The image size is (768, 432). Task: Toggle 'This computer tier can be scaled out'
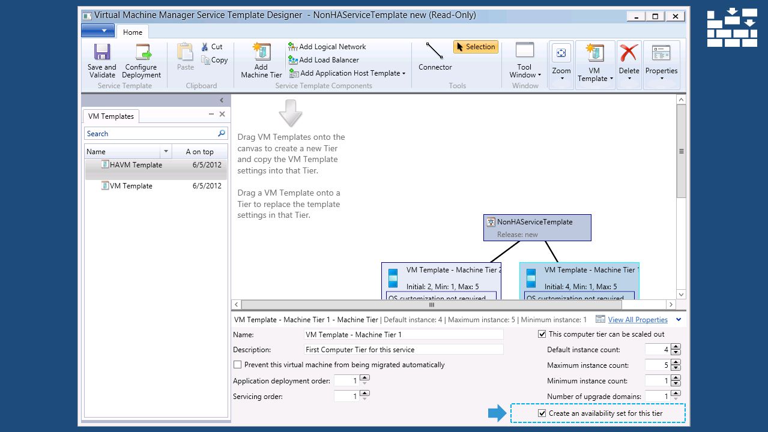(x=542, y=334)
